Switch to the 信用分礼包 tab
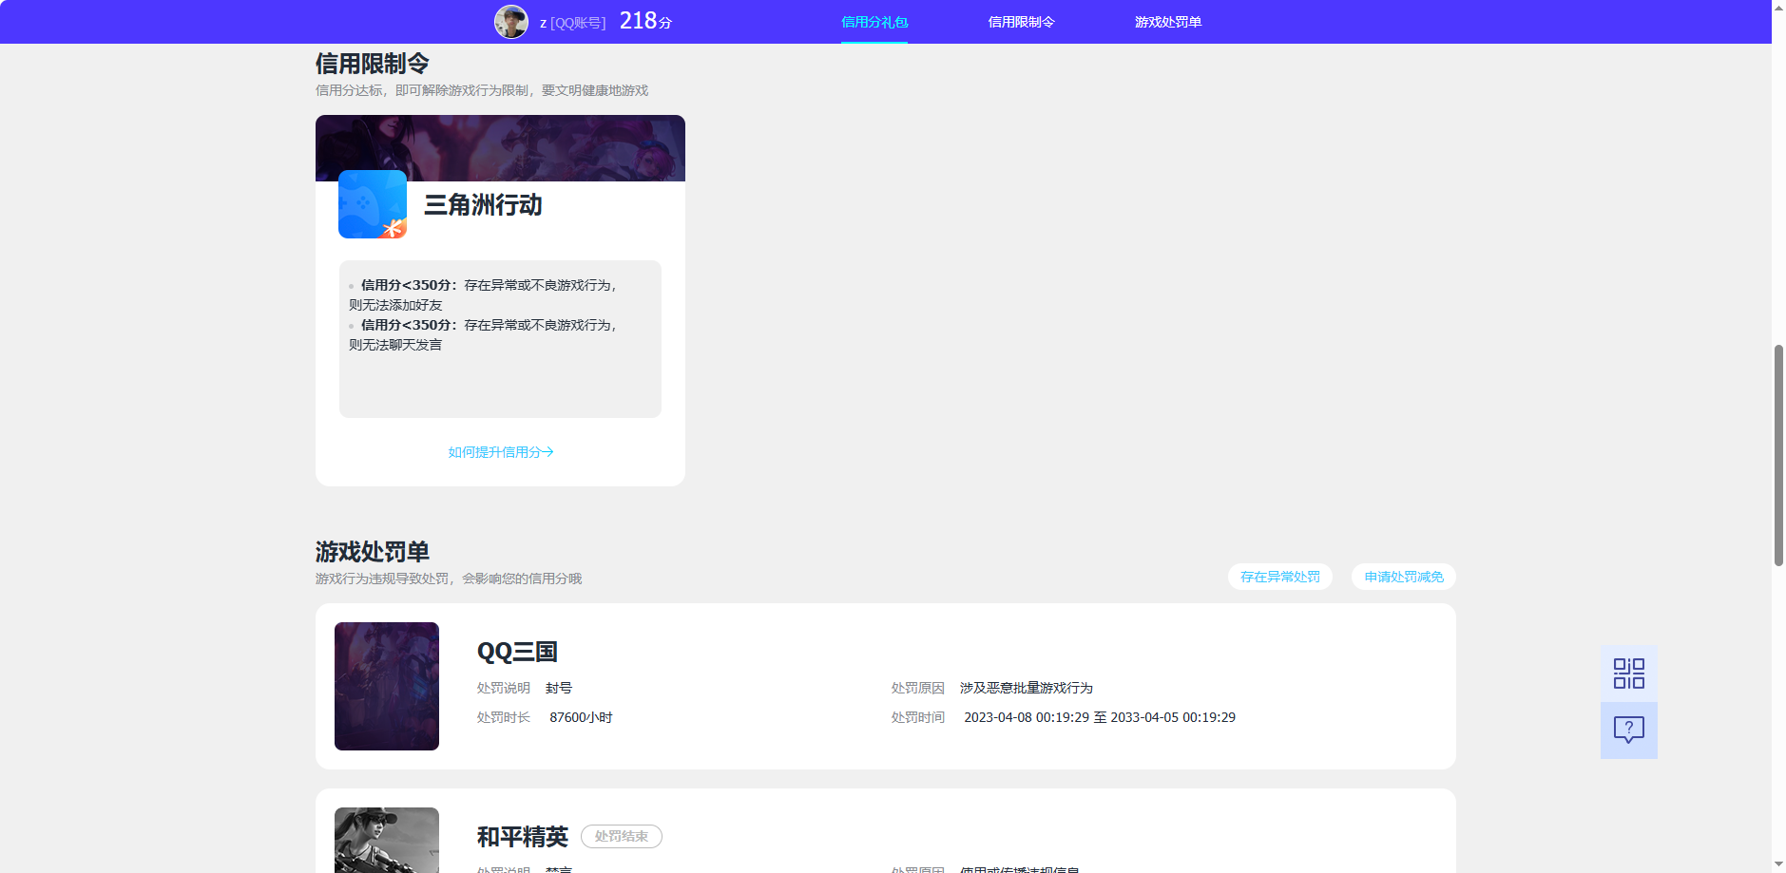Screen dimensions: 1786x873 (874, 22)
